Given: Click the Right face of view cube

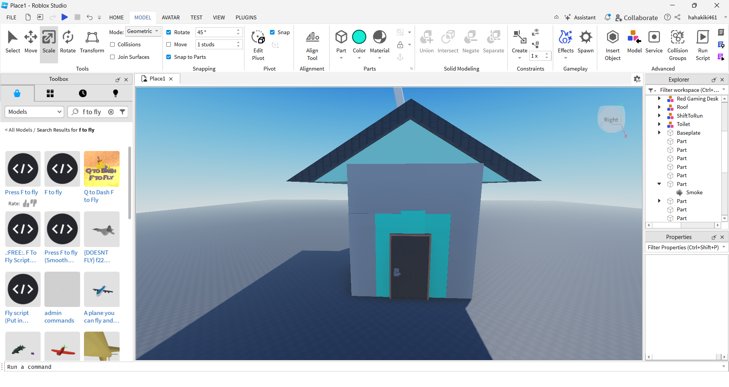Looking at the screenshot, I should (611, 120).
